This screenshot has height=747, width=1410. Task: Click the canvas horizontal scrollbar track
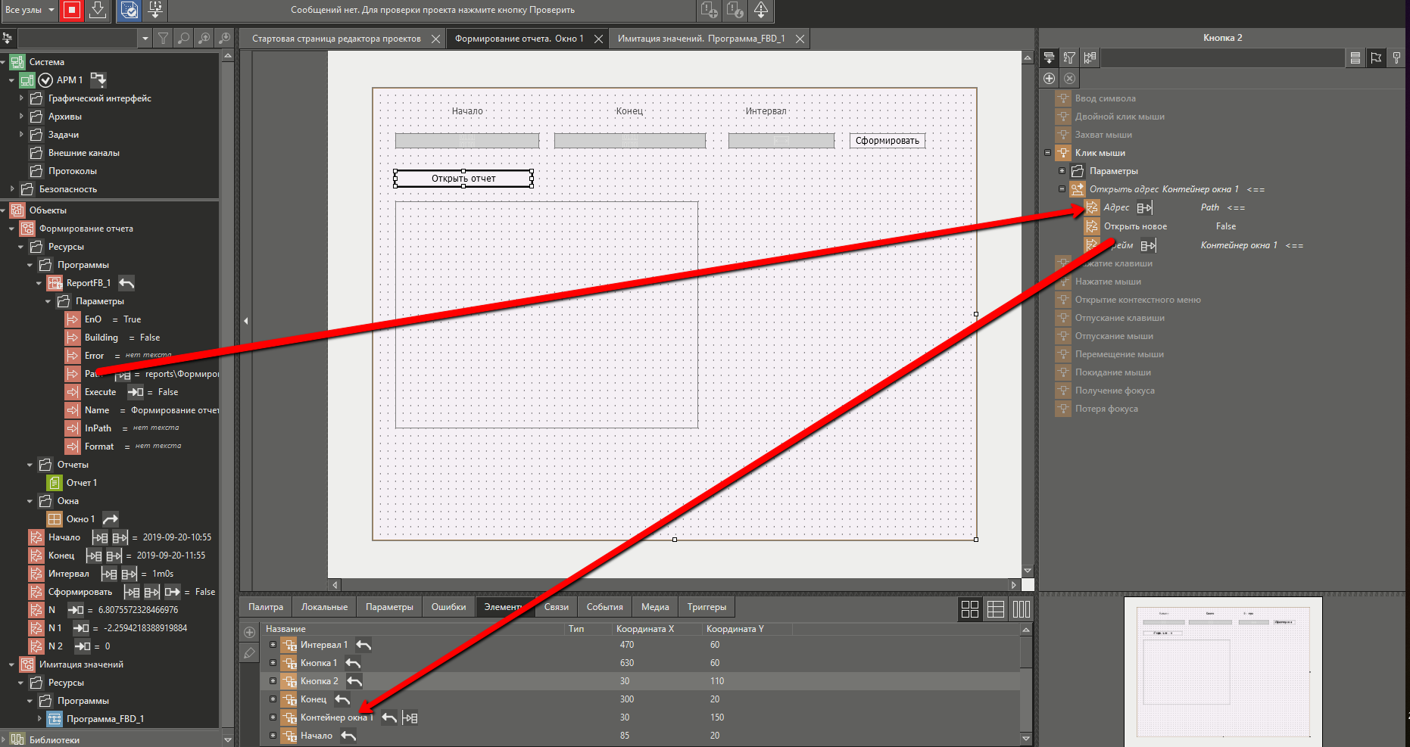[674, 584]
